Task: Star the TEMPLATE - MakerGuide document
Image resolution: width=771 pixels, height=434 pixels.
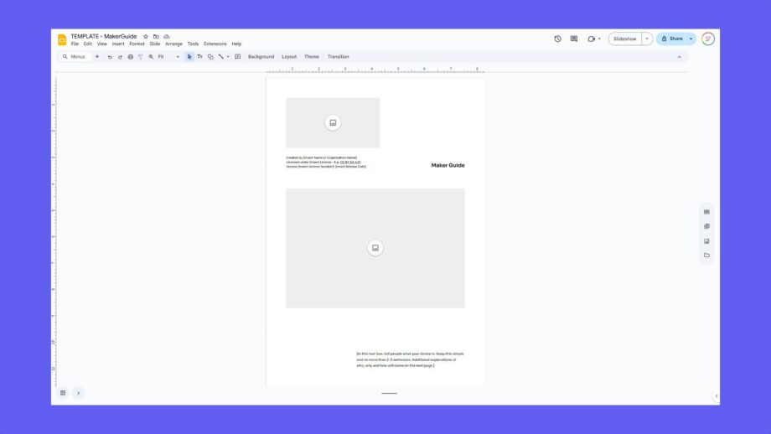Action: [x=146, y=36]
